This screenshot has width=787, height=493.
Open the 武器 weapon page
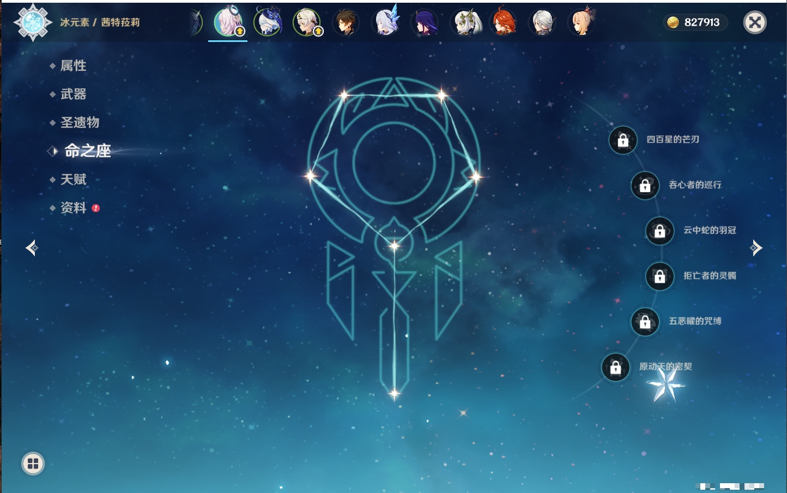click(73, 94)
